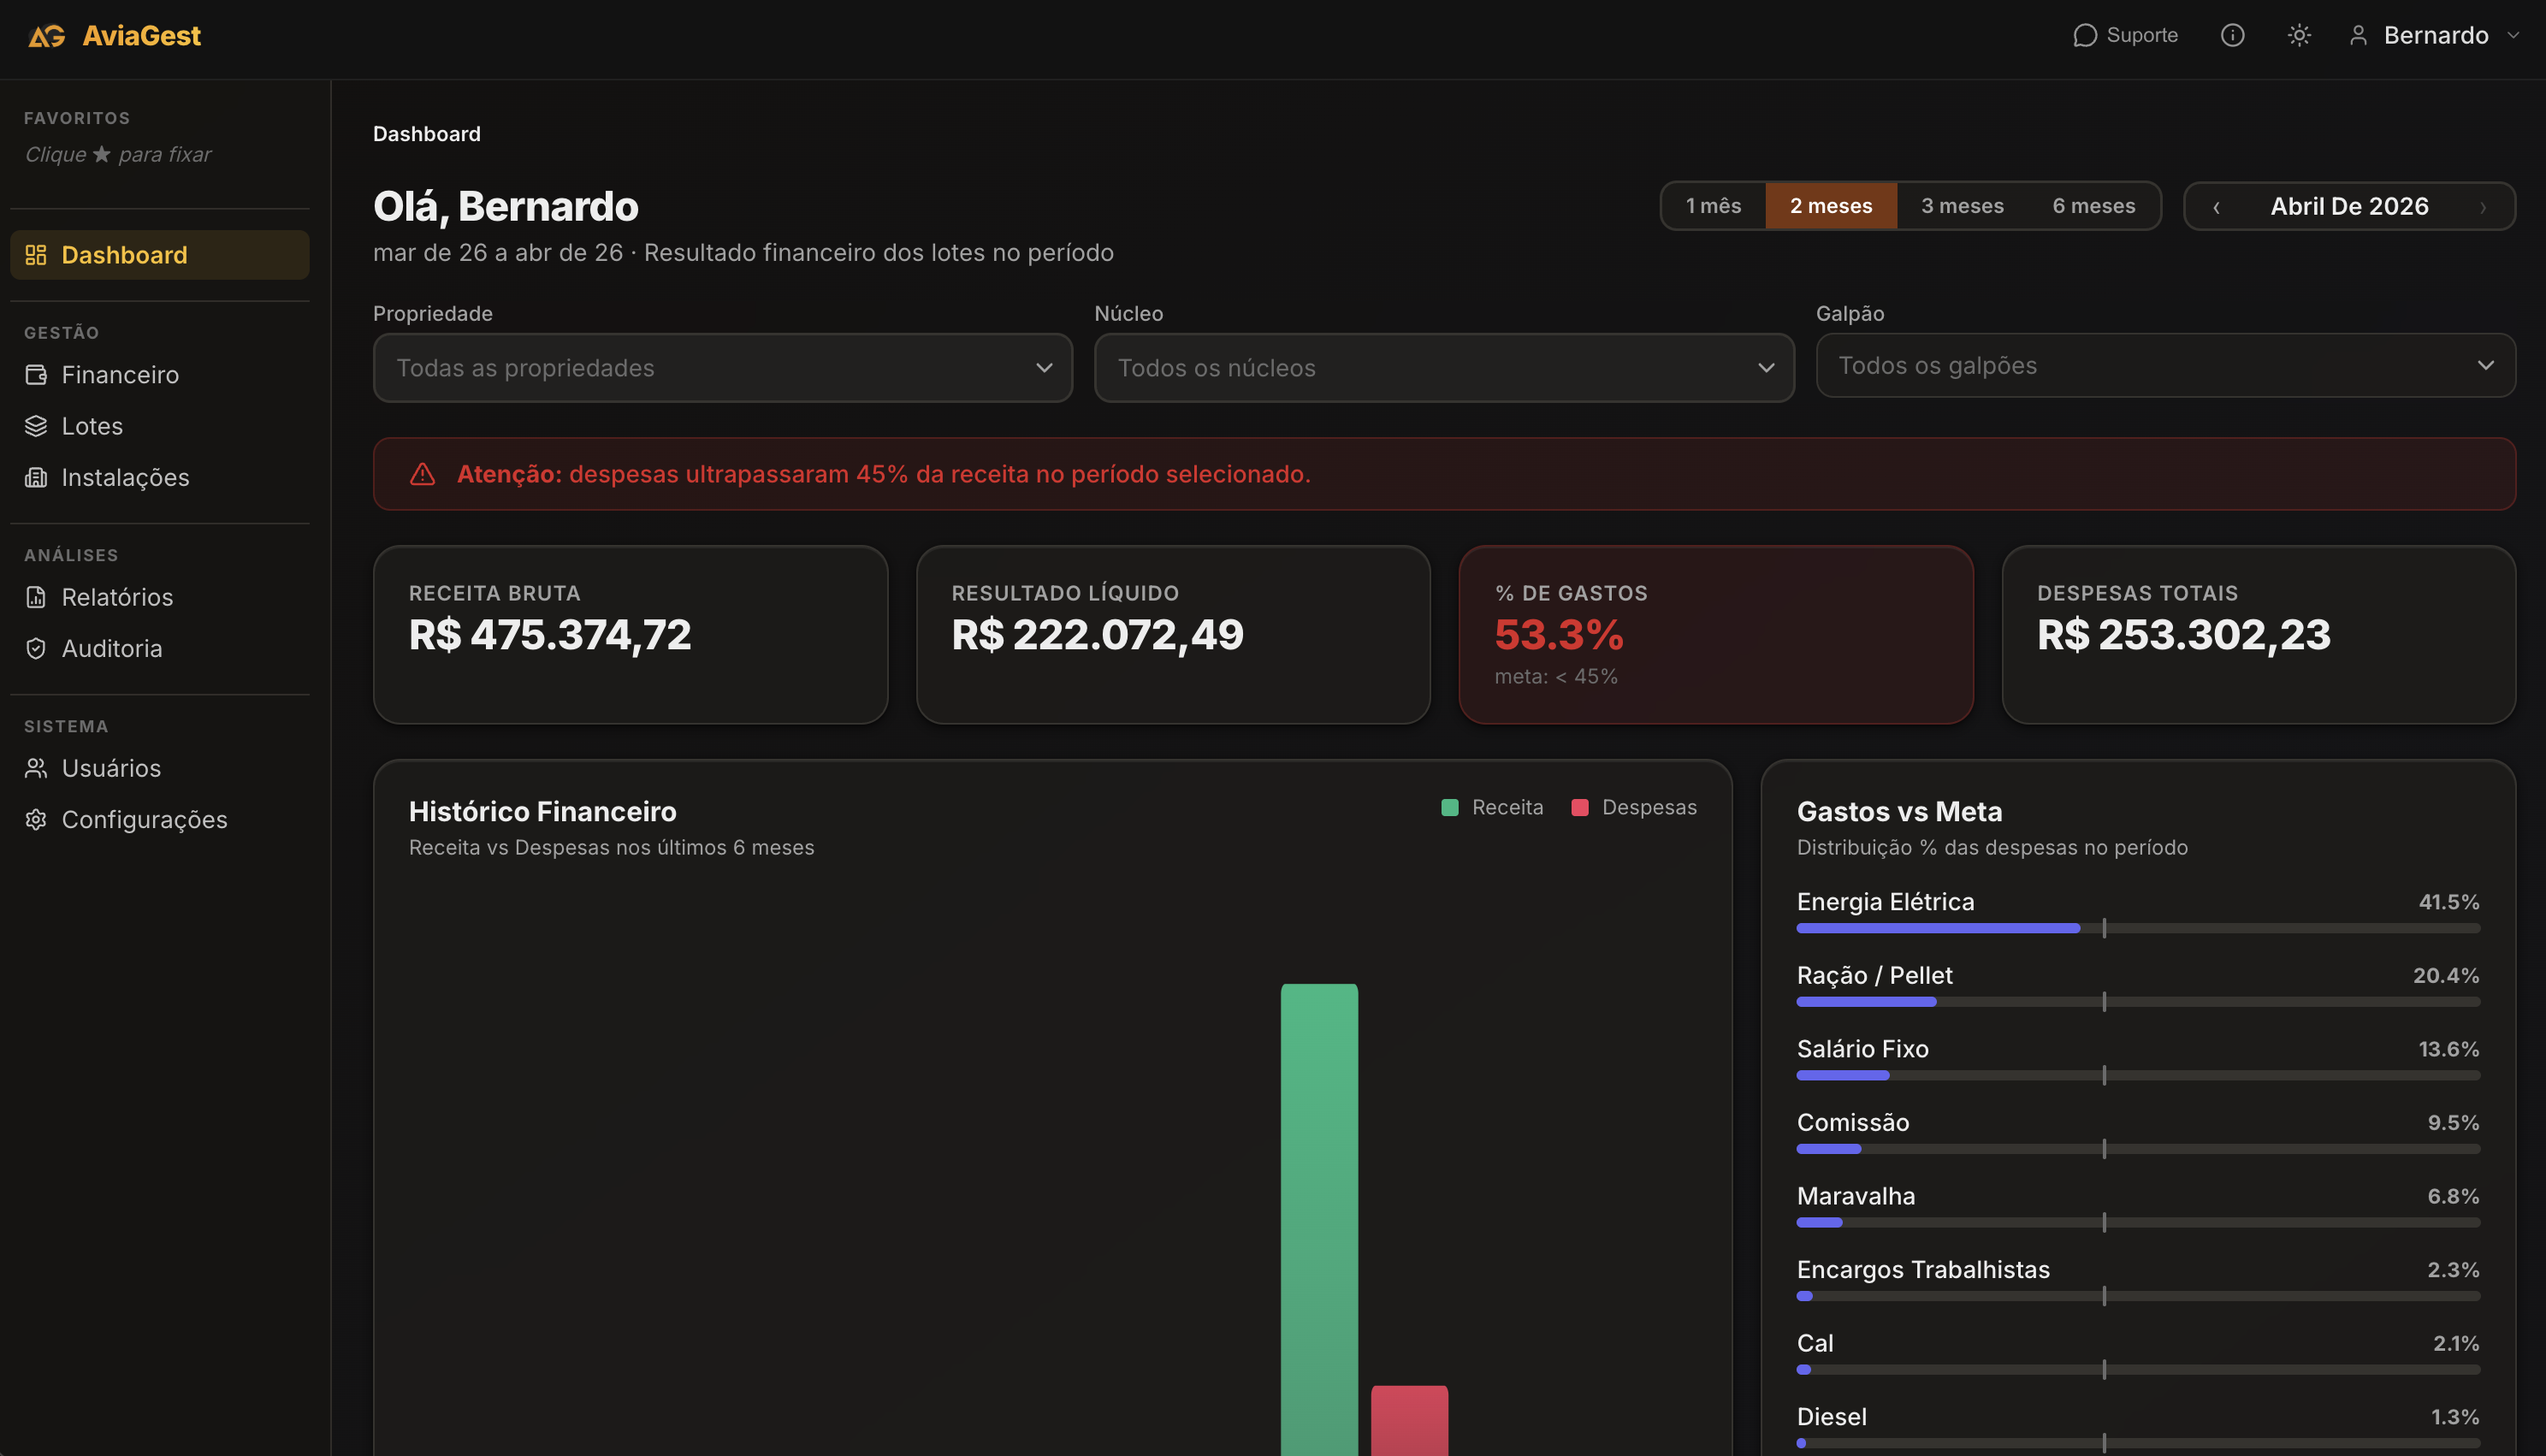Click the Energia Elétrica progress bar
This screenshot has width=2546, height=1456.
[x=2138, y=929]
